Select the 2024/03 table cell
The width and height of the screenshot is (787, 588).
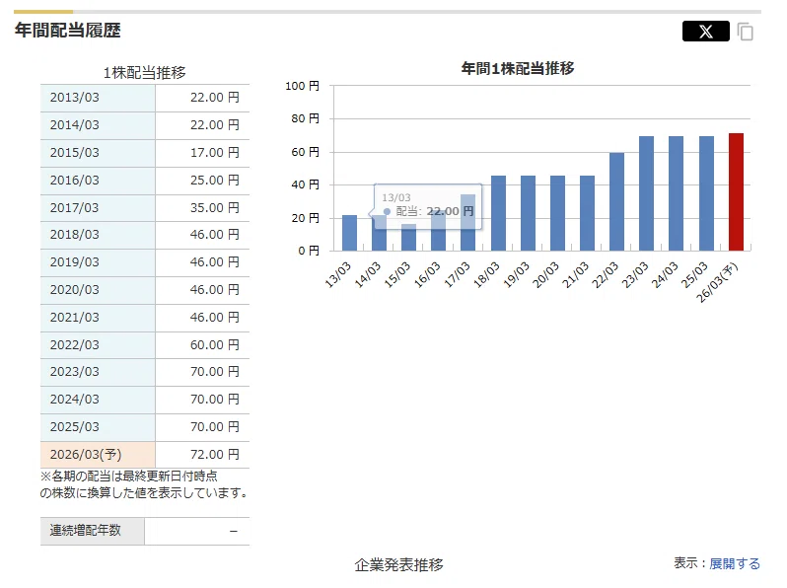[x=98, y=400]
